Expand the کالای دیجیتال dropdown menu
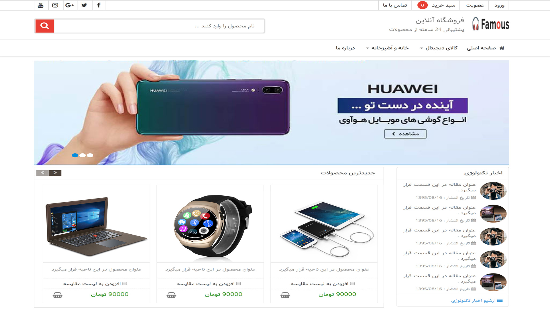The width and height of the screenshot is (550, 309). point(439,48)
